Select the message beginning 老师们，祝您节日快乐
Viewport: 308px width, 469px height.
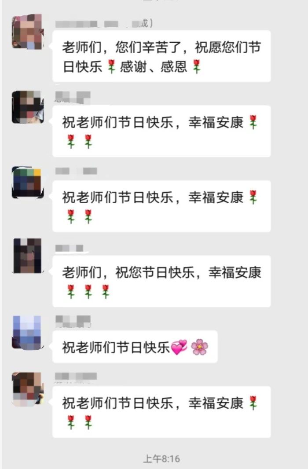pos(161,282)
